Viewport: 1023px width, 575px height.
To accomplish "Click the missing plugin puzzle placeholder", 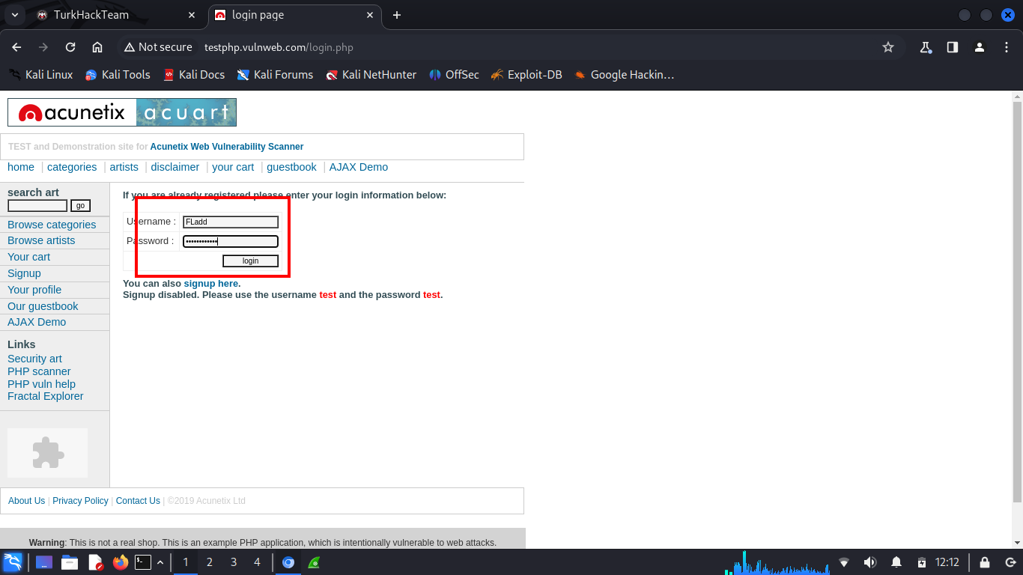I will [48, 453].
